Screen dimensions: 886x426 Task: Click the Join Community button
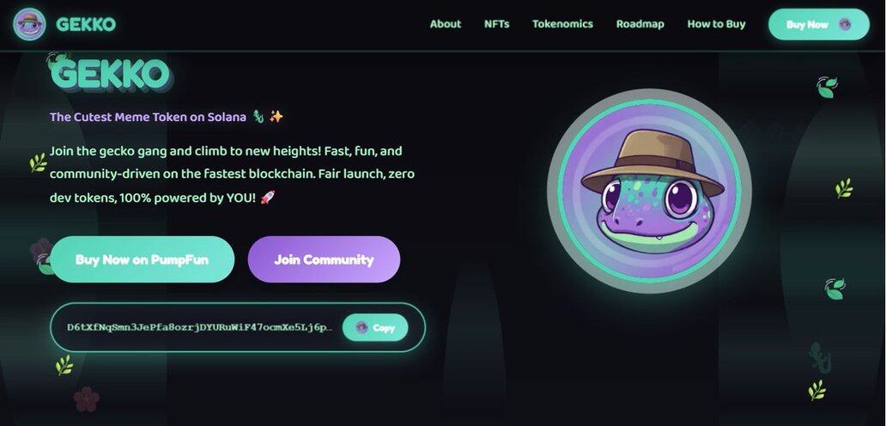pos(324,259)
